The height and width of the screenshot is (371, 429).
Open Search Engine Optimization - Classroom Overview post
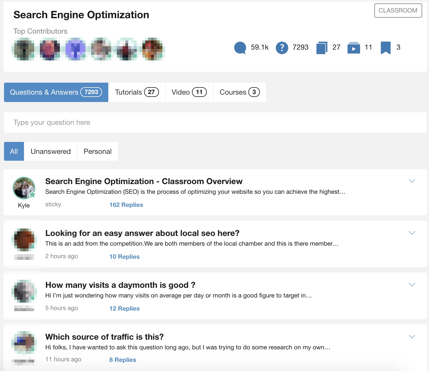[x=144, y=181]
